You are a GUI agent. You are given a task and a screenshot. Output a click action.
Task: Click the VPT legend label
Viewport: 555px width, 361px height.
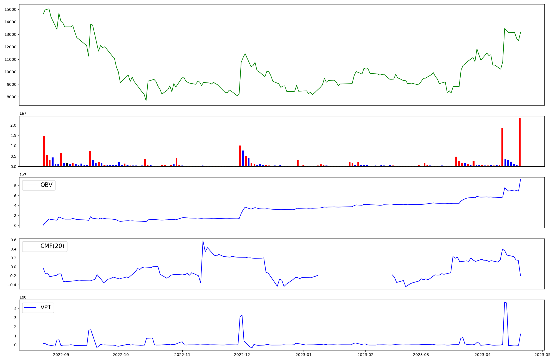coord(46,307)
